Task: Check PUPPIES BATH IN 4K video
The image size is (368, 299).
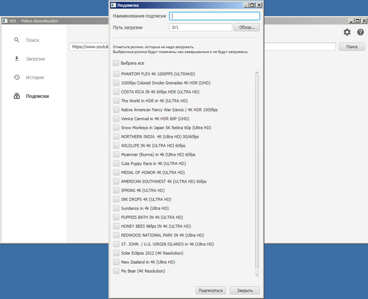Action: (116, 217)
